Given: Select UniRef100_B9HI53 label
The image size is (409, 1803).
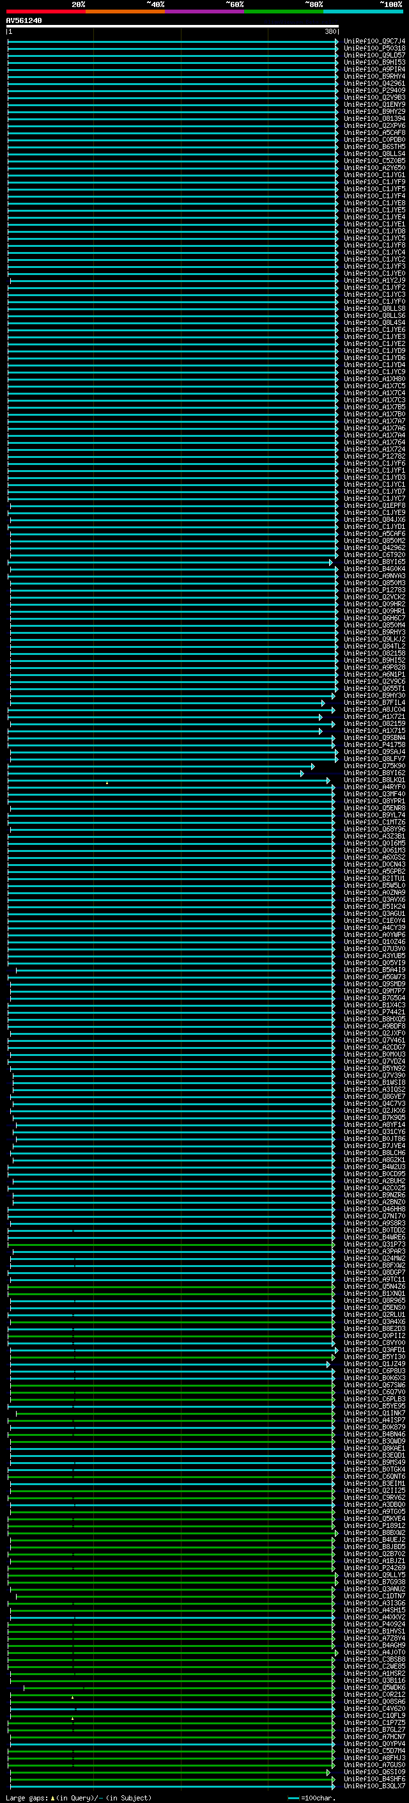Looking at the screenshot, I should coord(374,62).
